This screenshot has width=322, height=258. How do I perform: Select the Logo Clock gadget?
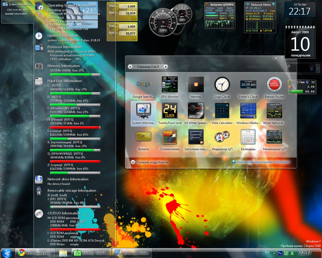point(222,85)
